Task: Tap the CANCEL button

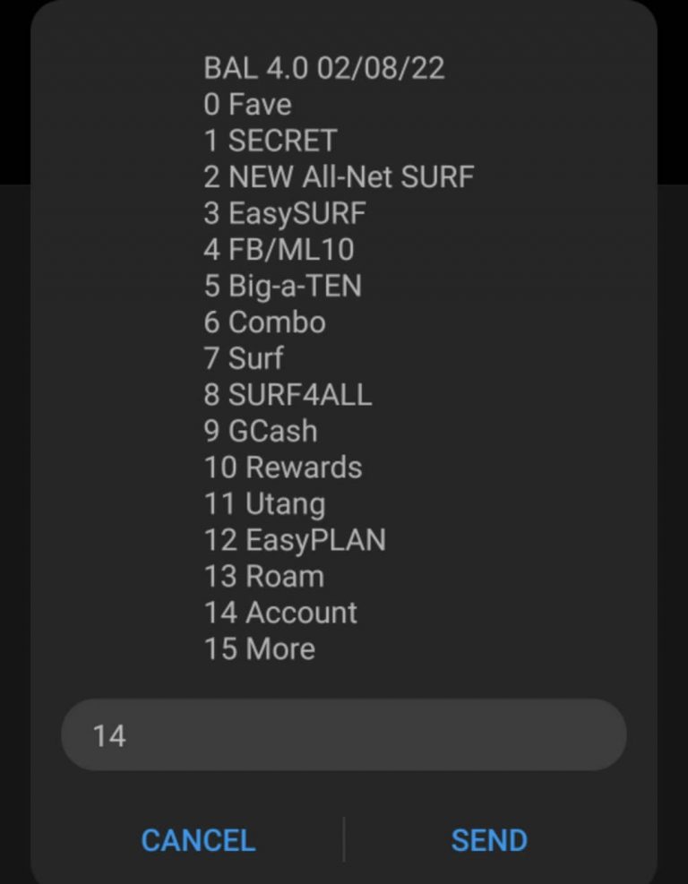Action: coord(197,840)
